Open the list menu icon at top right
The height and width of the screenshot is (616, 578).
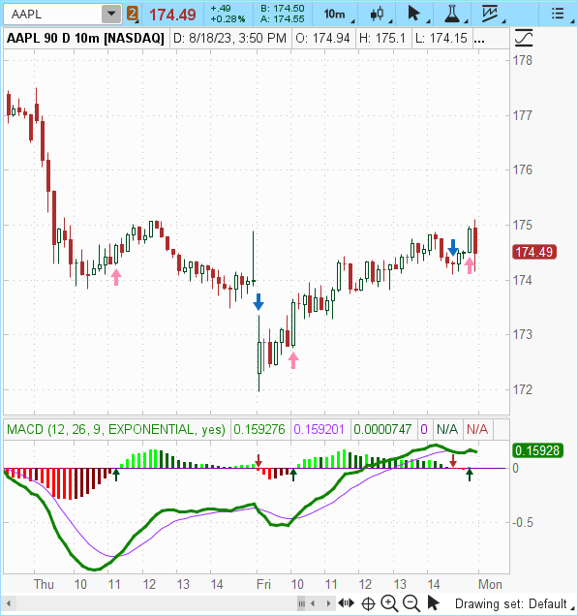point(558,15)
